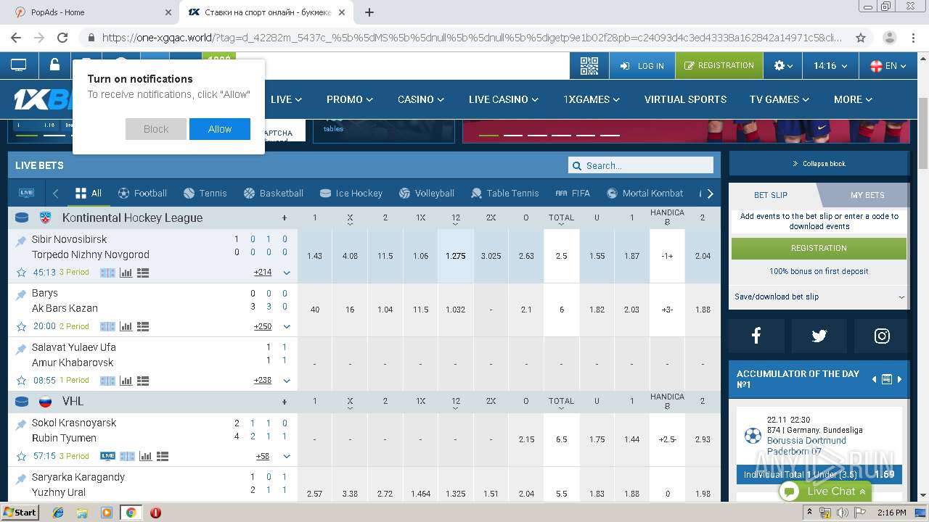Show rink view for Sibir Novosibirsk match
This screenshot has height=522, width=929.
click(107, 273)
